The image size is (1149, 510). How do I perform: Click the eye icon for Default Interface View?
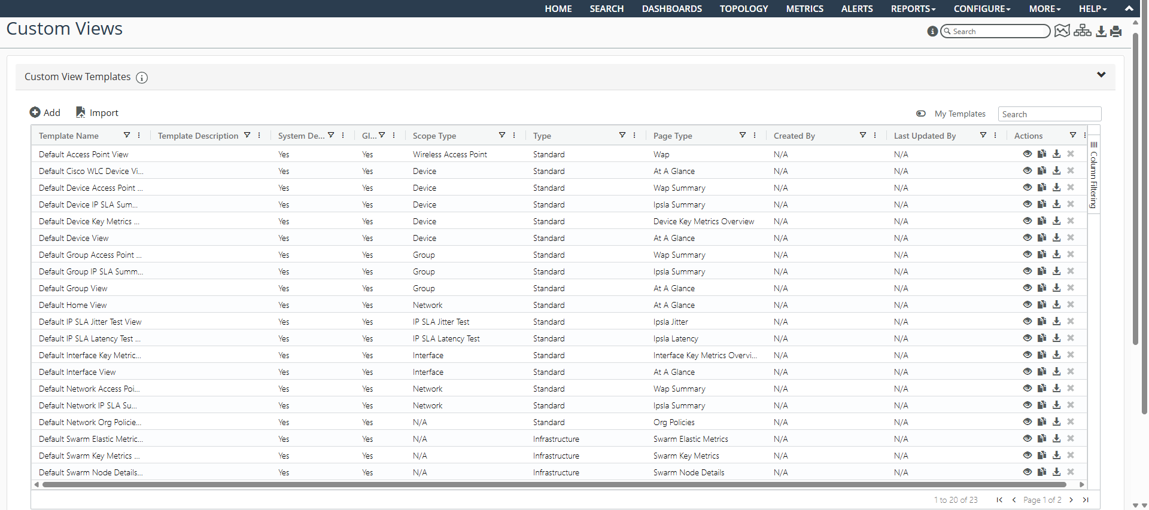(x=1028, y=372)
